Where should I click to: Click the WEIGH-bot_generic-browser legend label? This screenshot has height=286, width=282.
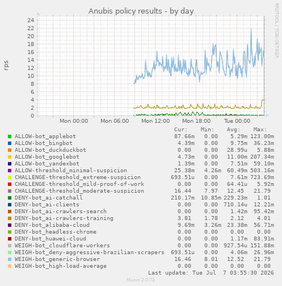tap(57, 259)
